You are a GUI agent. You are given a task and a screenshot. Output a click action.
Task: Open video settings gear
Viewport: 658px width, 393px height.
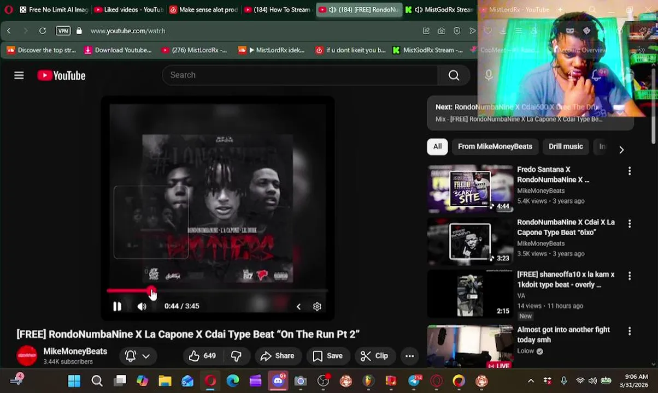(x=317, y=306)
